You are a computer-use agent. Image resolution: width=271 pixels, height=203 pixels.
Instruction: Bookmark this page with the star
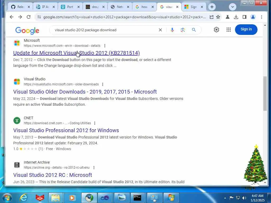218,17
